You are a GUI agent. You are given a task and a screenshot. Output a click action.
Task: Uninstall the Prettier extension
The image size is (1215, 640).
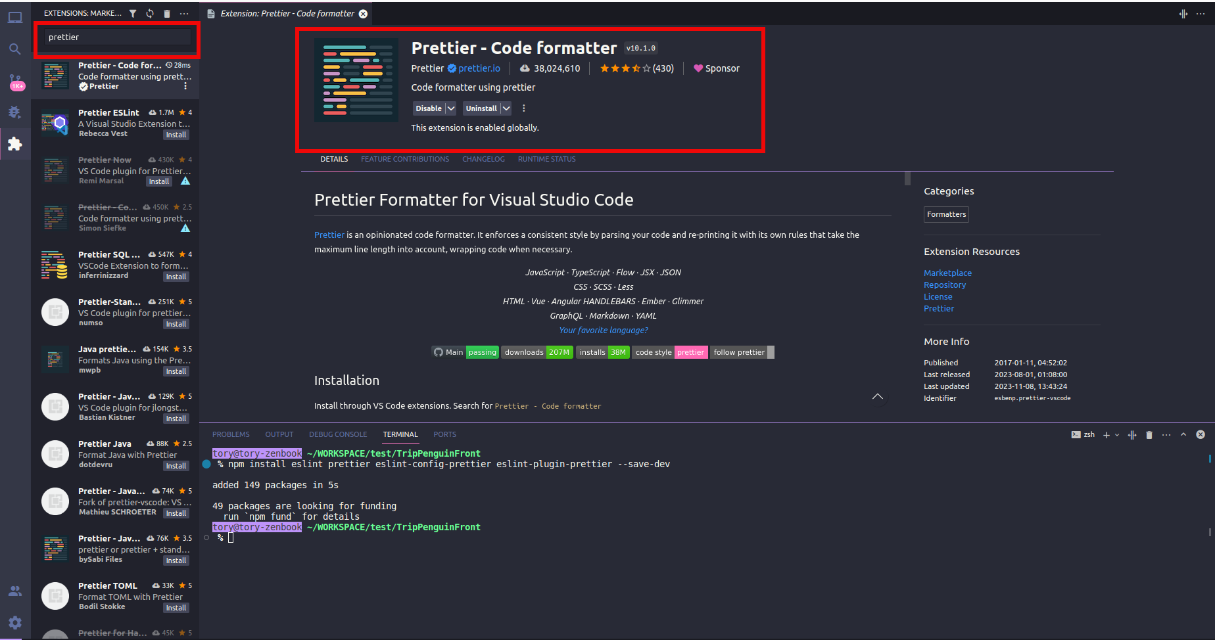(481, 108)
